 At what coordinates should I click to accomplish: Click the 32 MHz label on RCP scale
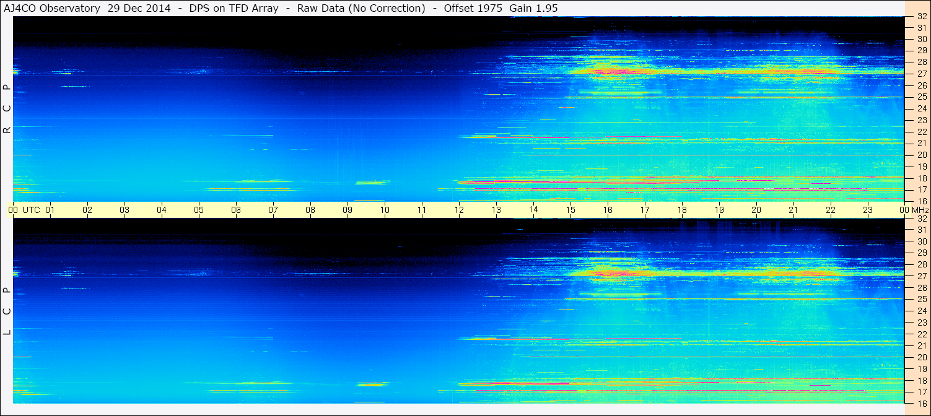pyautogui.click(x=921, y=17)
